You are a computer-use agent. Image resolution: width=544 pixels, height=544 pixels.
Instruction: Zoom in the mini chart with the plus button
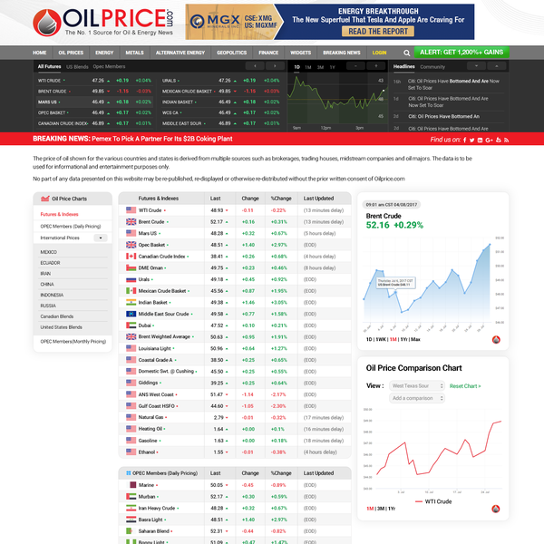375,66
